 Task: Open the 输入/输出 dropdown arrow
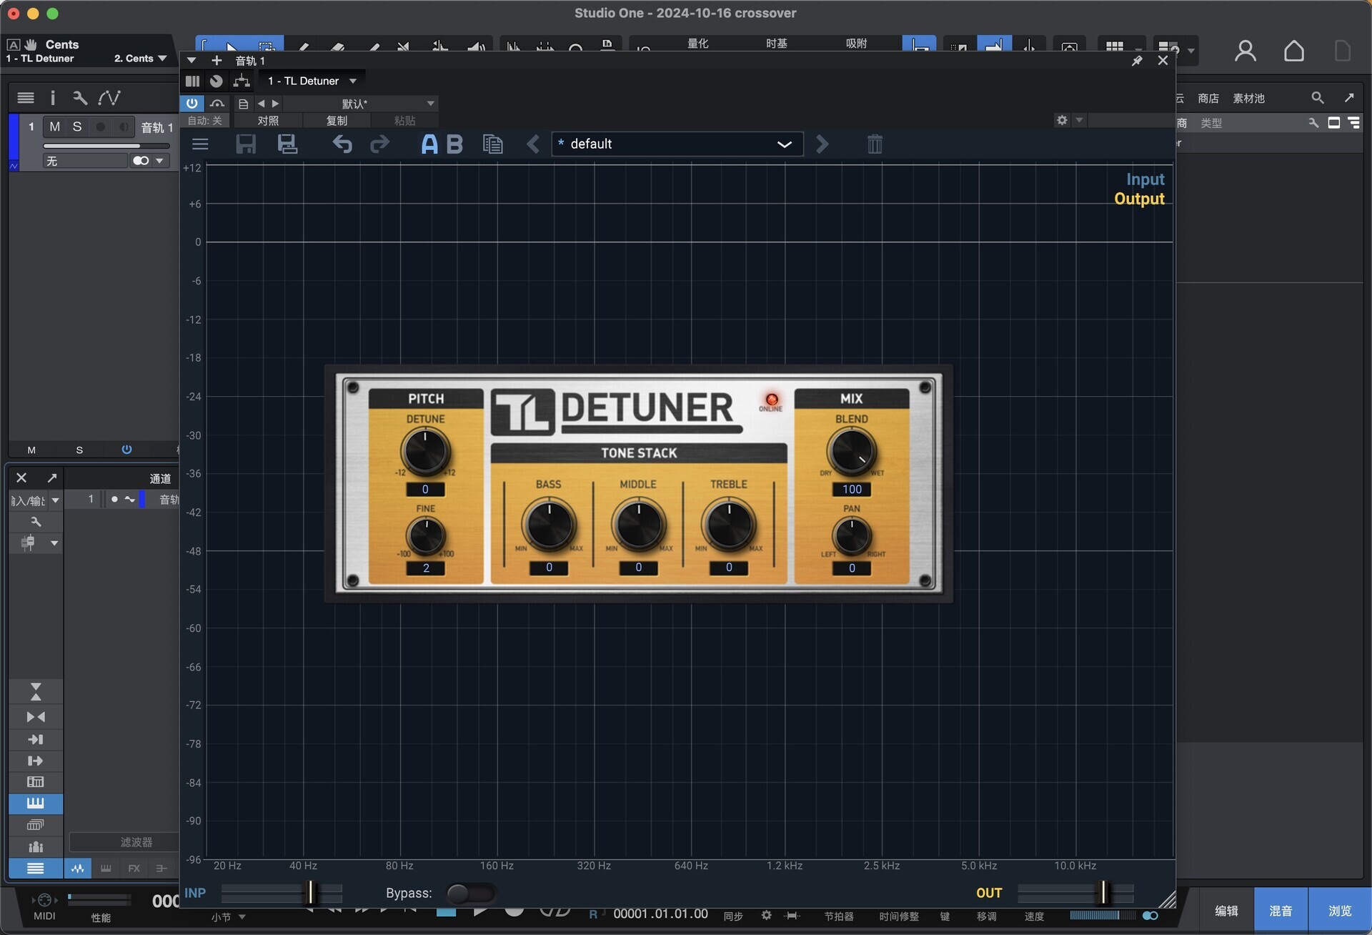tap(55, 500)
